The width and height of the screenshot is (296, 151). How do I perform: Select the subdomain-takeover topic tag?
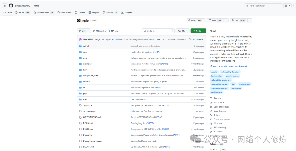[220, 88]
